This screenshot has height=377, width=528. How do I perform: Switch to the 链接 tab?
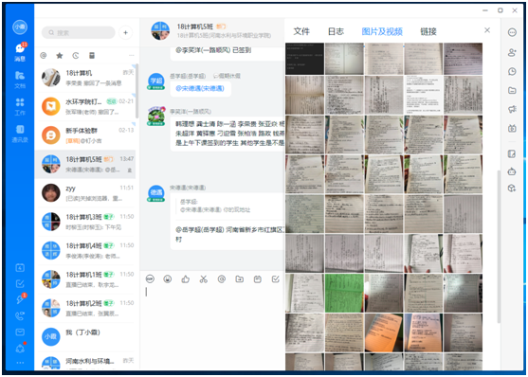pyautogui.click(x=428, y=31)
